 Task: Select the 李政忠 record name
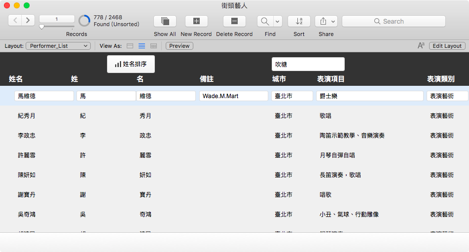tap(27, 136)
